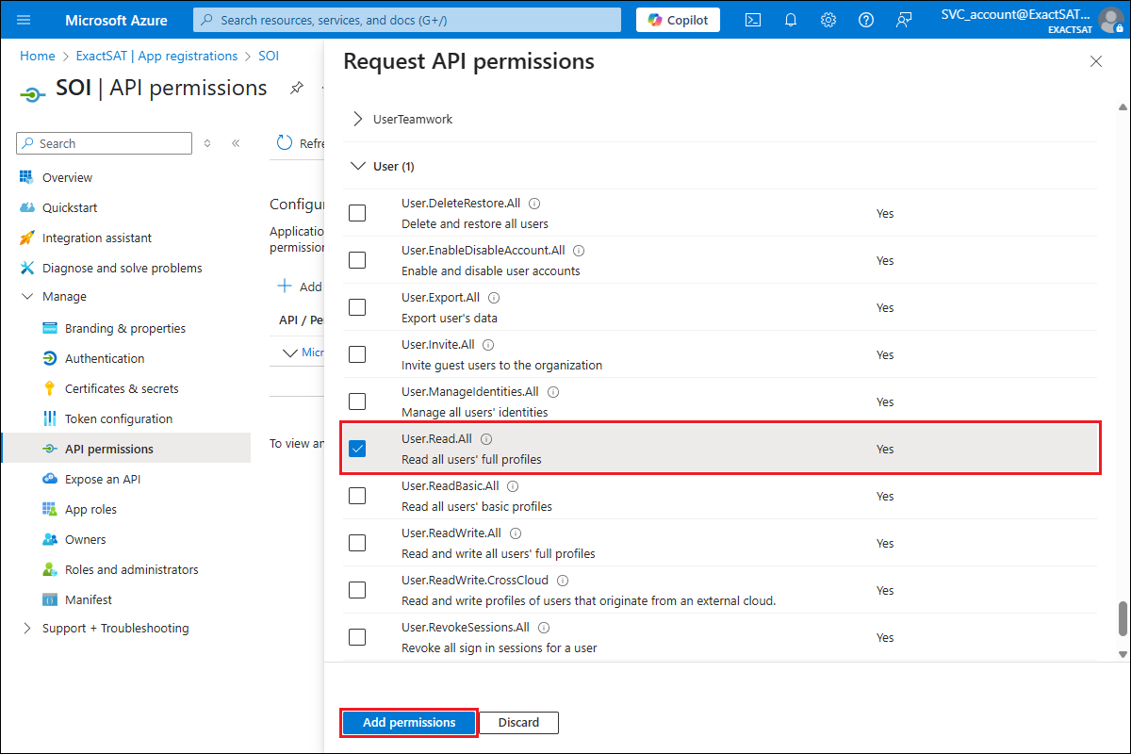Open the feedback icon in the header
Image resolution: width=1131 pixels, height=754 pixels.
coord(904,20)
